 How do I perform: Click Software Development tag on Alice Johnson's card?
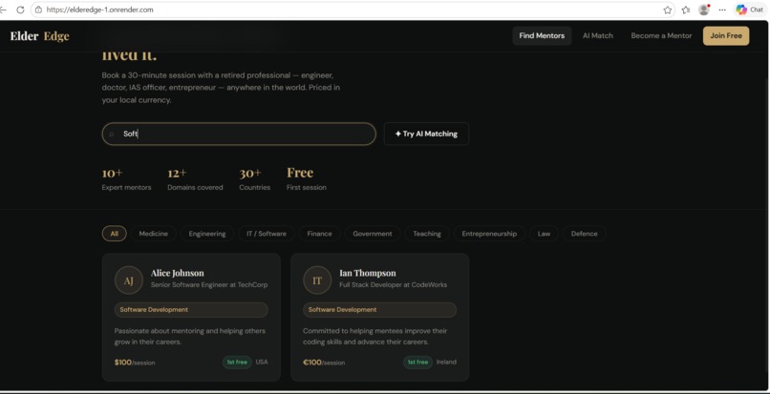point(191,310)
